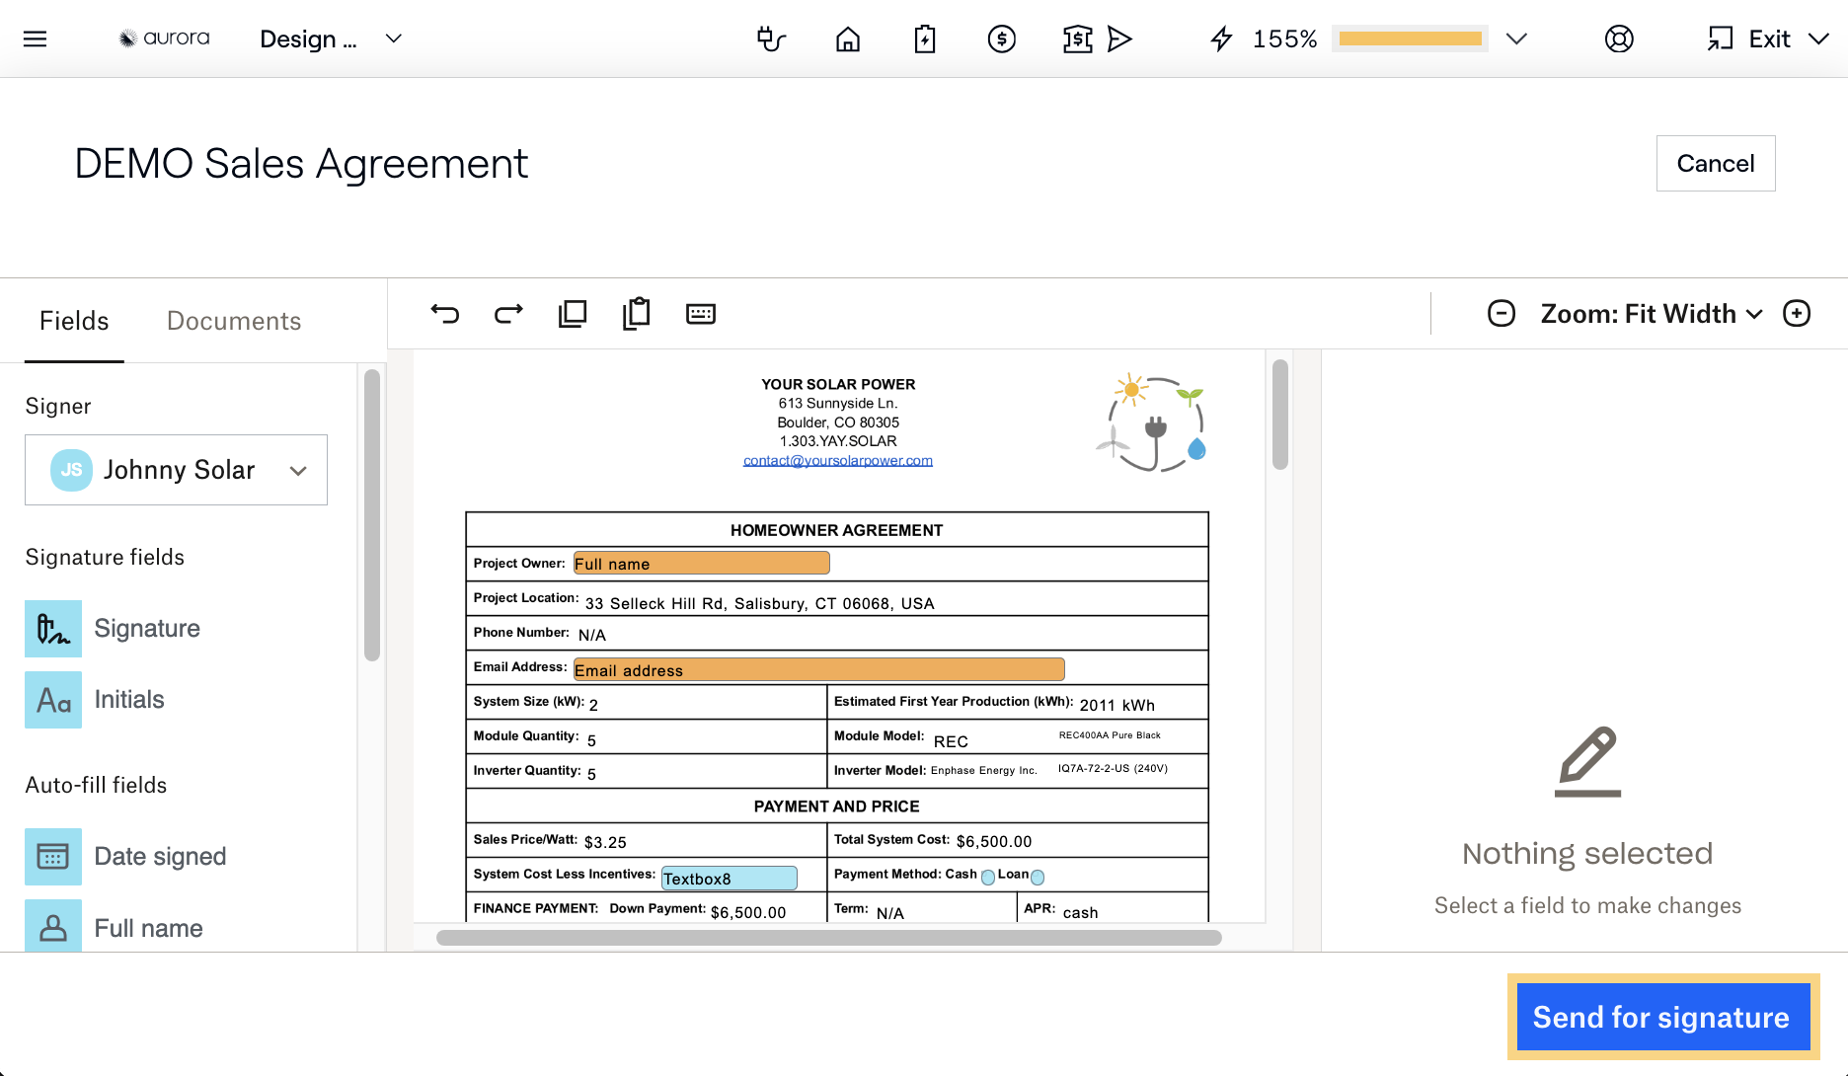Expand the Zoom: Fit Width dropdown
1848x1076 pixels.
coord(1651,314)
